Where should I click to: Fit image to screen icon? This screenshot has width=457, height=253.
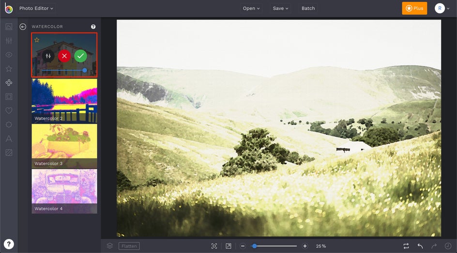coord(214,246)
